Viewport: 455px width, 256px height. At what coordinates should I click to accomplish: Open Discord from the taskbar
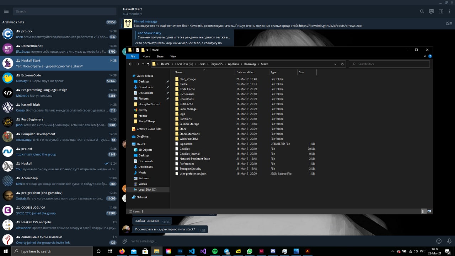(x=273, y=251)
